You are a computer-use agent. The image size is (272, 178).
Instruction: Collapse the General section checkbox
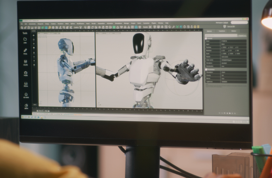[206, 38]
